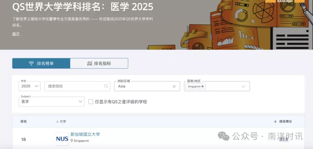
Task: Open the 新加坡国立大学 link
Action: point(85,134)
